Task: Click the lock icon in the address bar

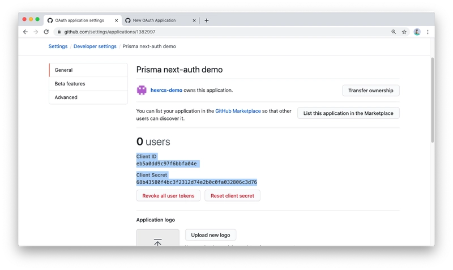Action: [x=59, y=32]
